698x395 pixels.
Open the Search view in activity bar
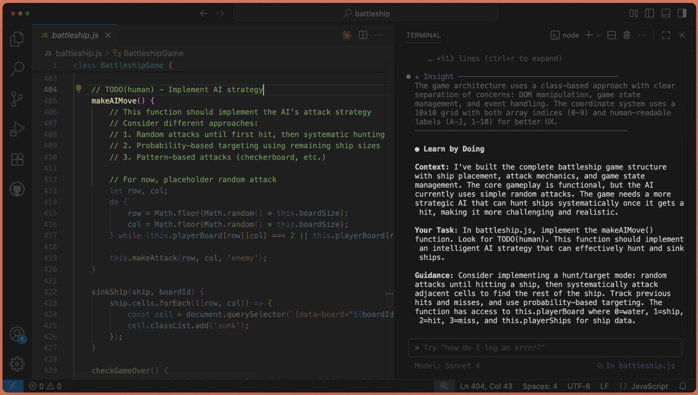(x=17, y=69)
